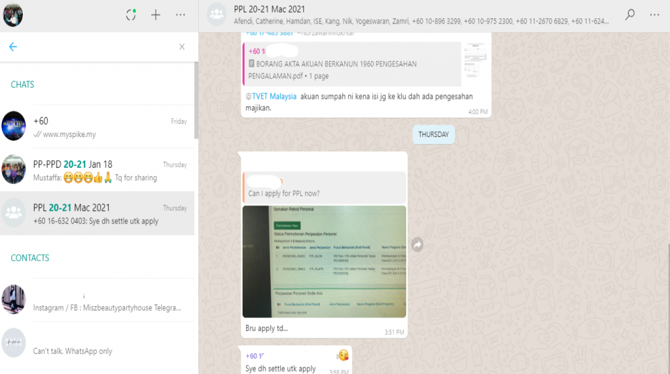Image resolution: width=670 pixels, height=374 pixels.
Task: Click the conversation pane scrollbar
Action: tap(668, 309)
